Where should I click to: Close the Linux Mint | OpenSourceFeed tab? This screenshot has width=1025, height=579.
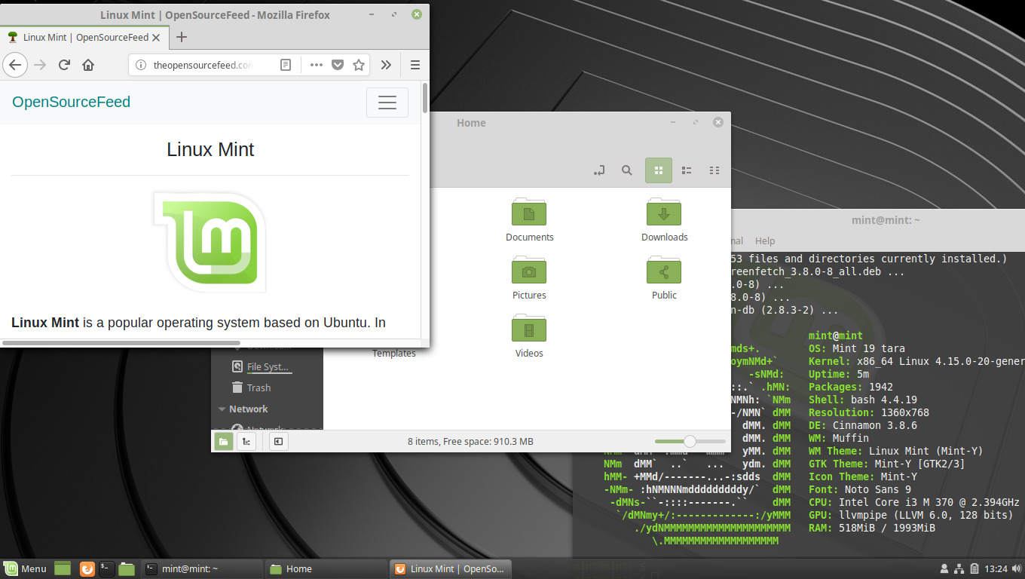(x=156, y=37)
